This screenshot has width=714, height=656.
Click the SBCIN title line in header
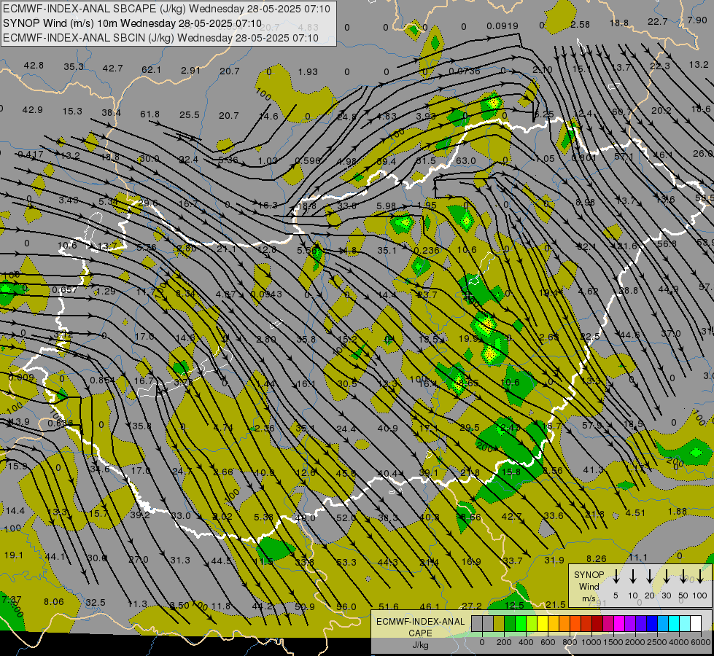[160, 38]
